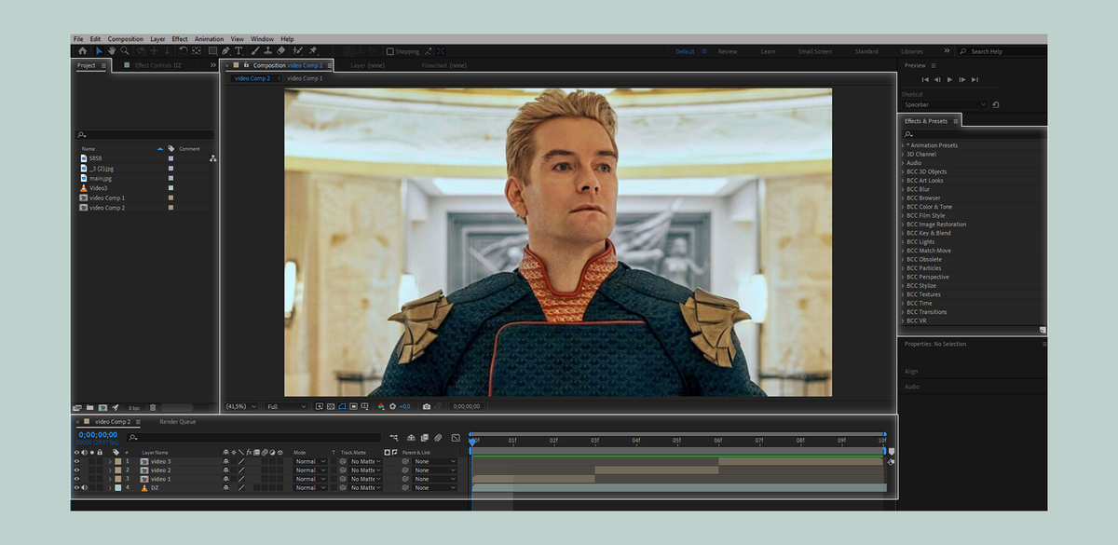Switch to the Libraries workspace
1118x545 pixels.
coord(912,51)
